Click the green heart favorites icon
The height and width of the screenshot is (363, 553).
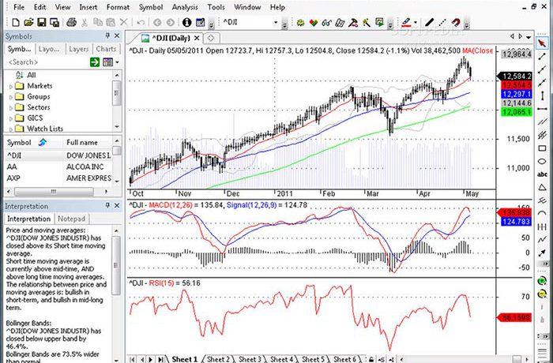pos(313,23)
